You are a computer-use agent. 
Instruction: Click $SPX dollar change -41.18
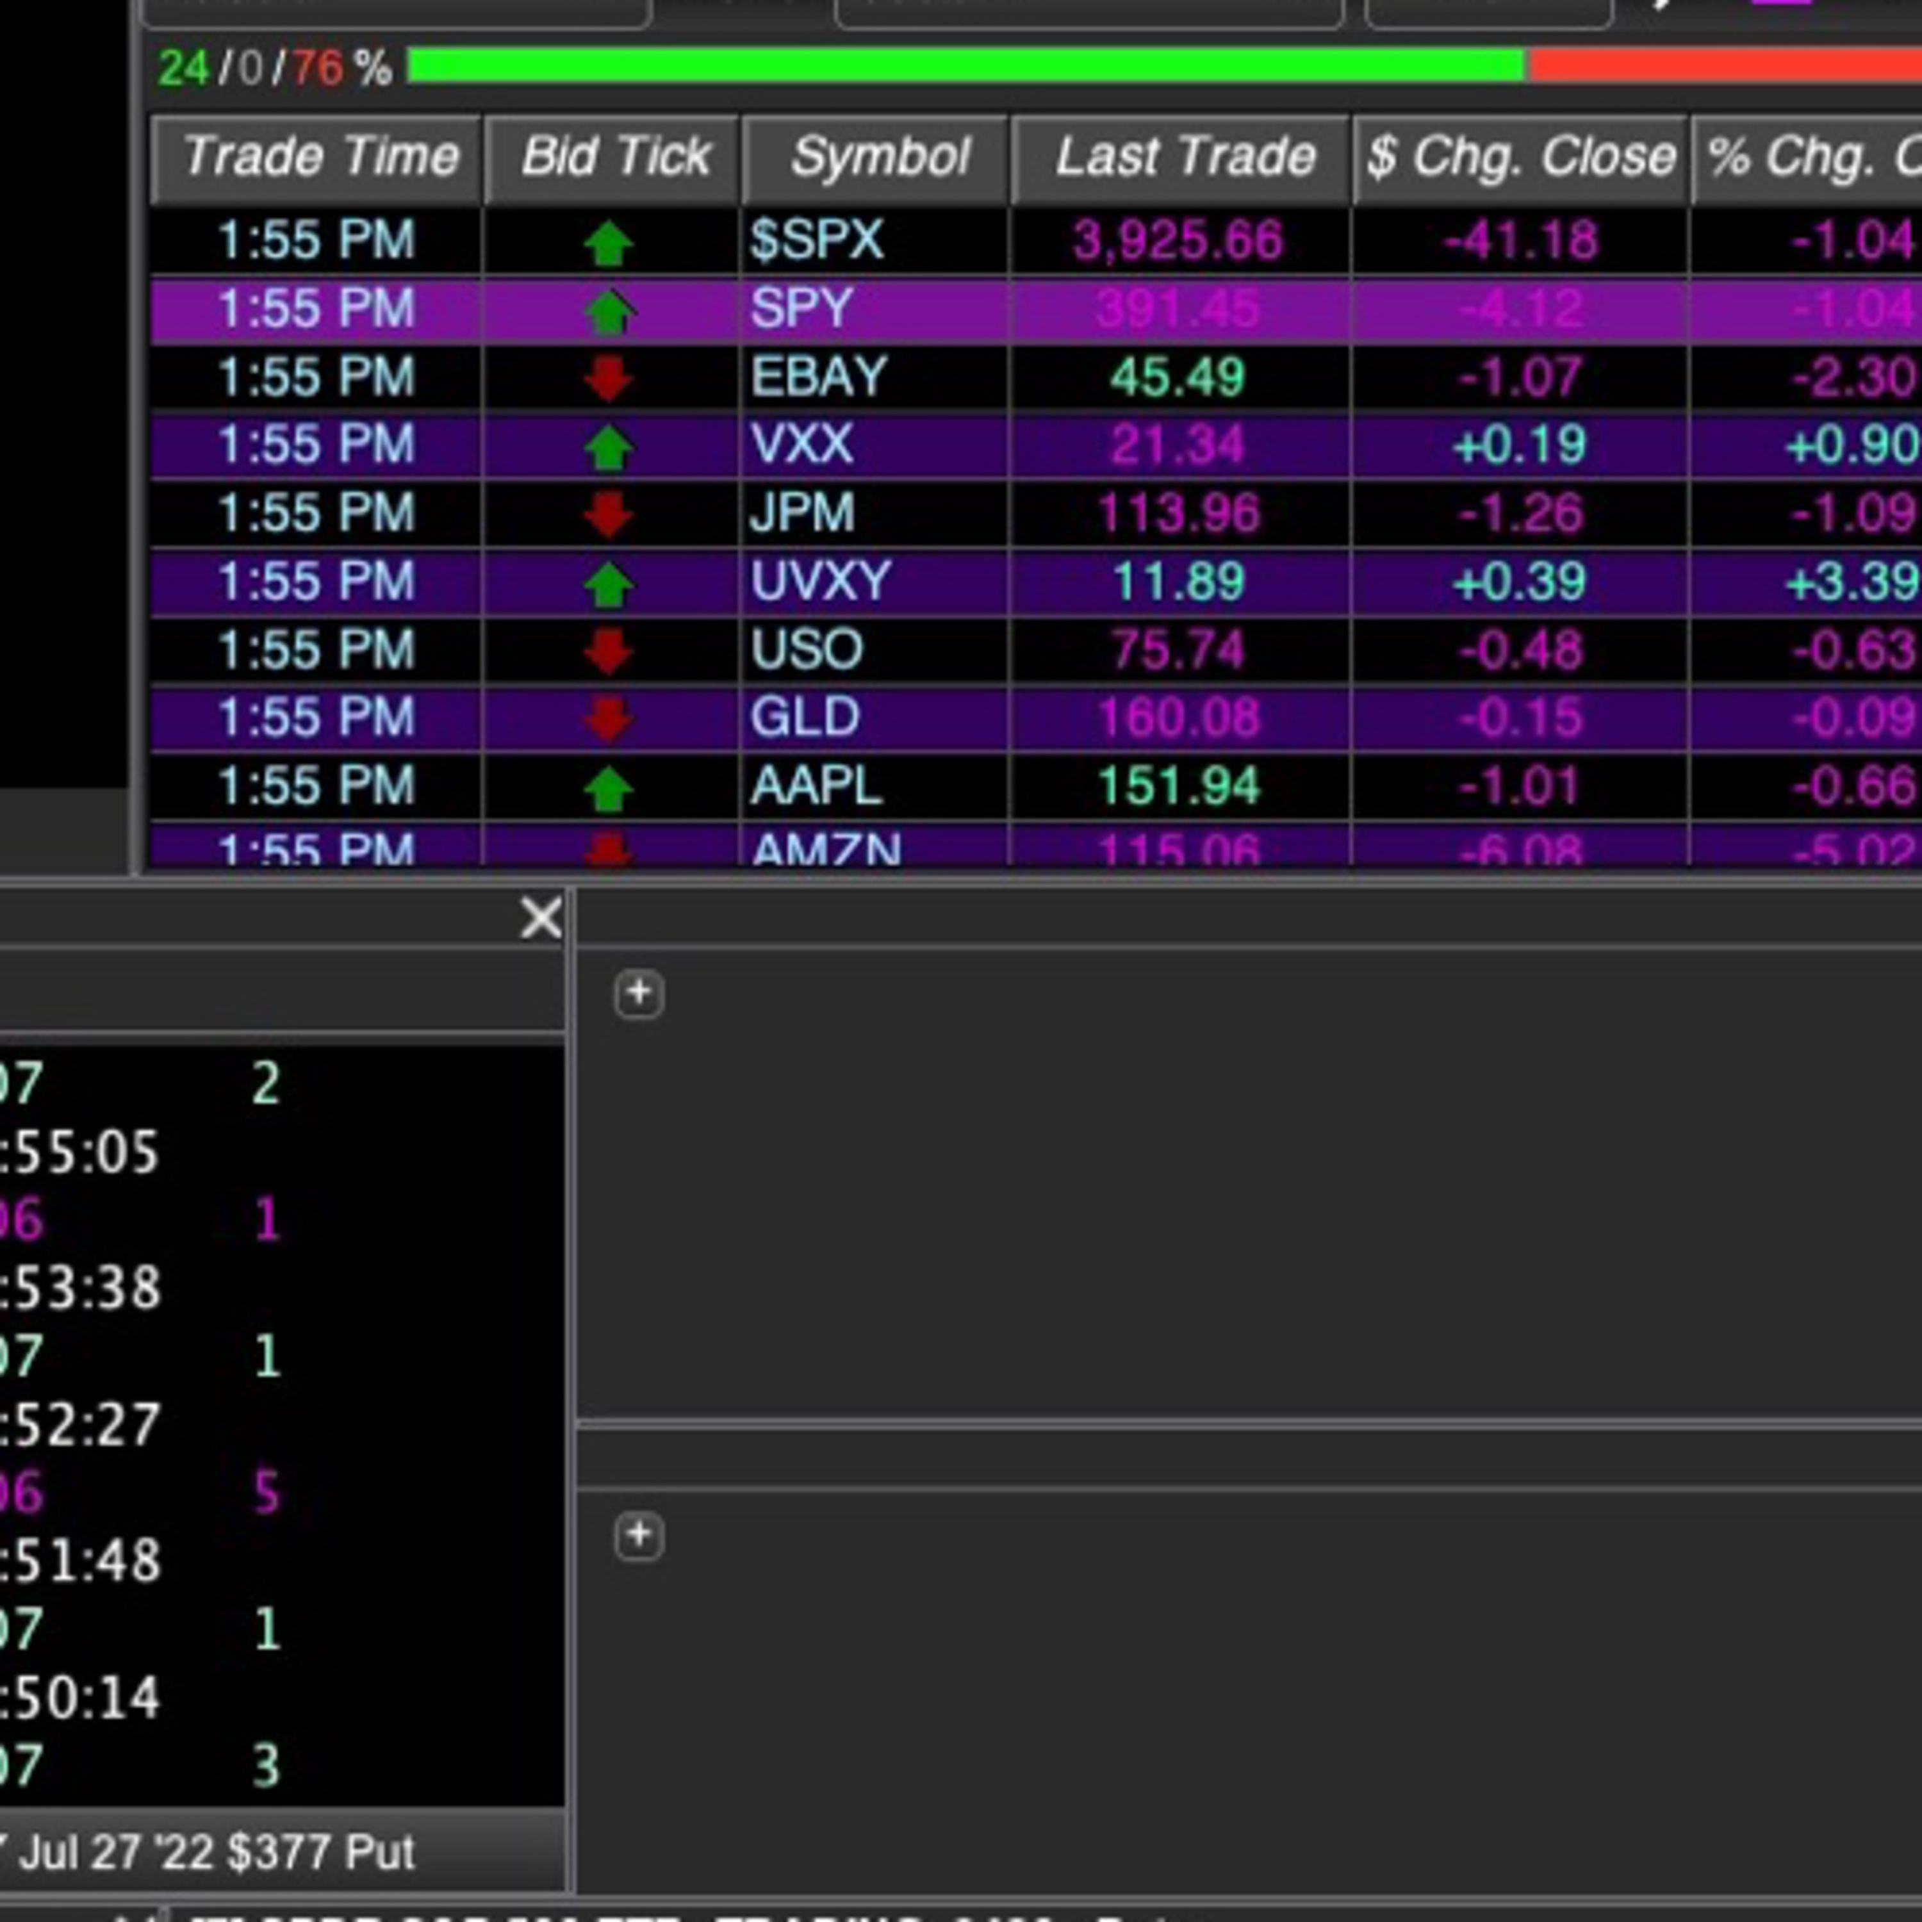pyautogui.click(x=1521, y=241)
